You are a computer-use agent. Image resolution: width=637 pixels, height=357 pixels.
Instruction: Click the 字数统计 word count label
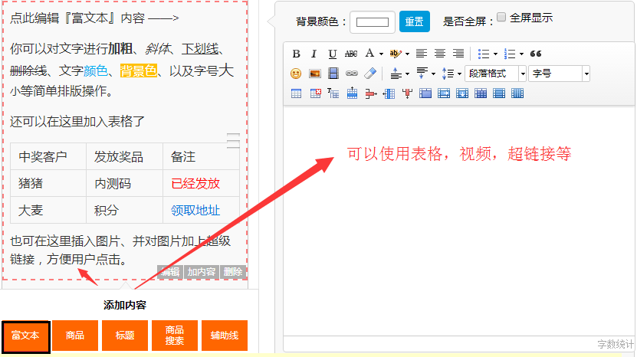pos(615,345)
